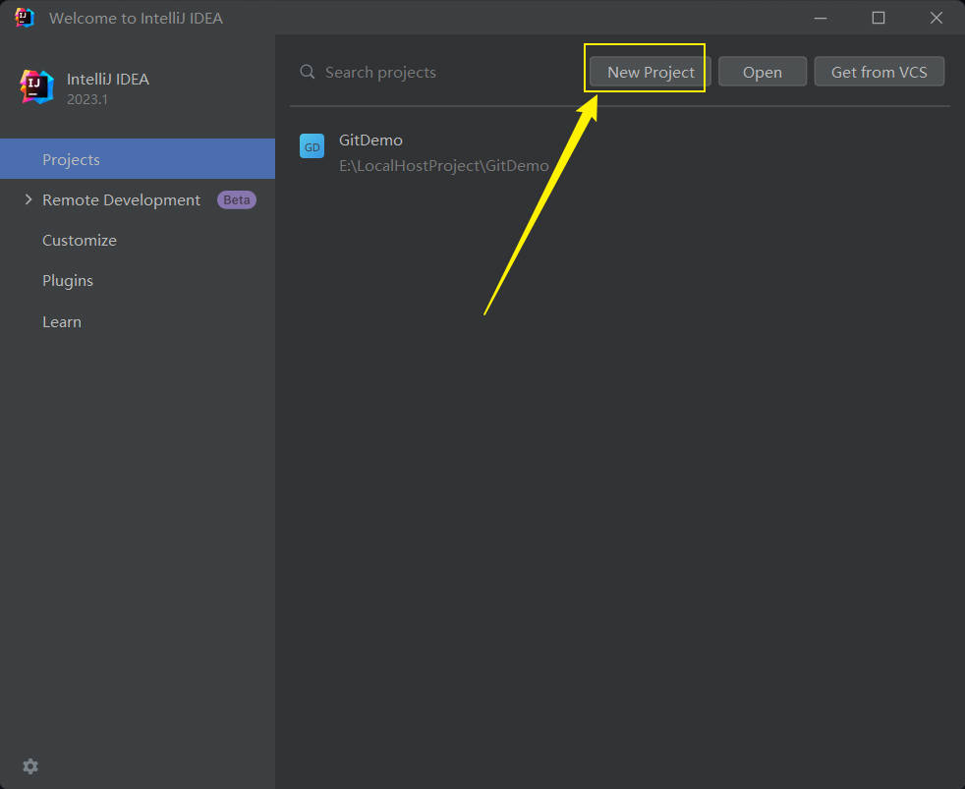Click the search magnifier icon
Screen dimensions: 965x789
click(308, 72)
